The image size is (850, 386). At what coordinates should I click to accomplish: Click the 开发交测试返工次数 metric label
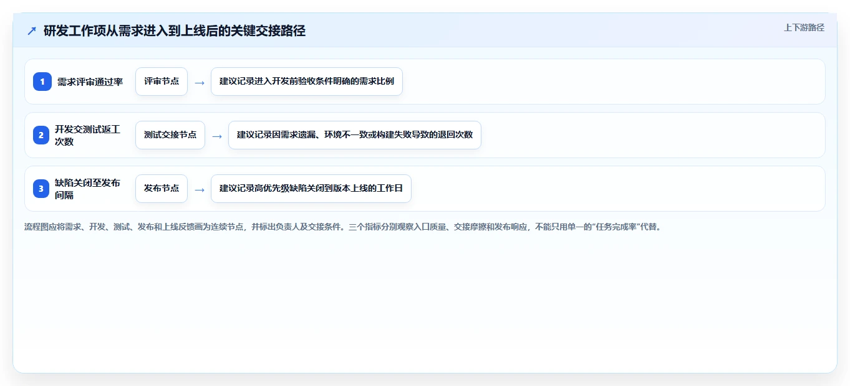tap(88, 135)
